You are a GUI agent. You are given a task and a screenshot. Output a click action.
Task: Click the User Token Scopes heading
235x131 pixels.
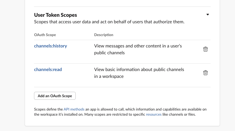click(56, 15)
